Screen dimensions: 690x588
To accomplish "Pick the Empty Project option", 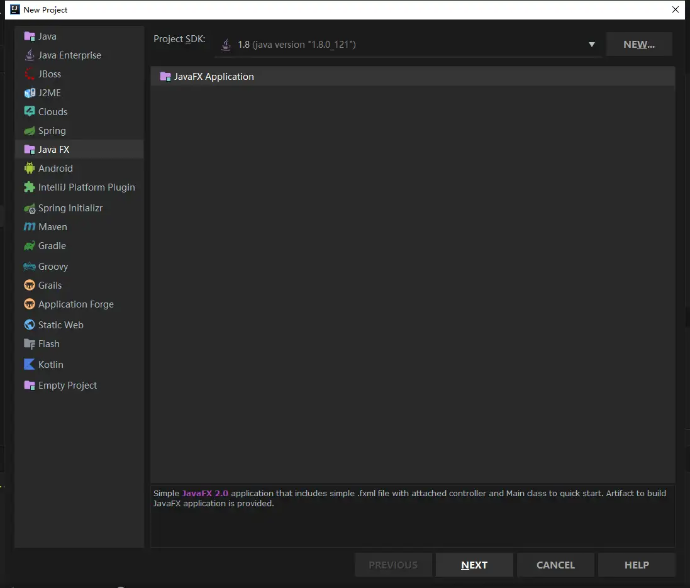I will [67, 386].
